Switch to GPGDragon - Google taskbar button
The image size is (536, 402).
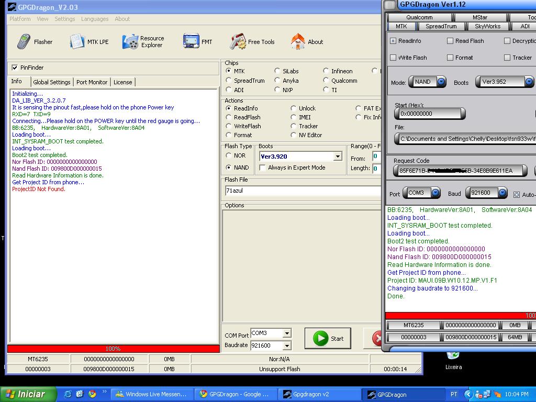235,394
